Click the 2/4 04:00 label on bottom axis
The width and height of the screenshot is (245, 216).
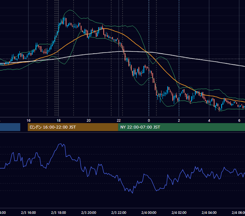point(209,213)
